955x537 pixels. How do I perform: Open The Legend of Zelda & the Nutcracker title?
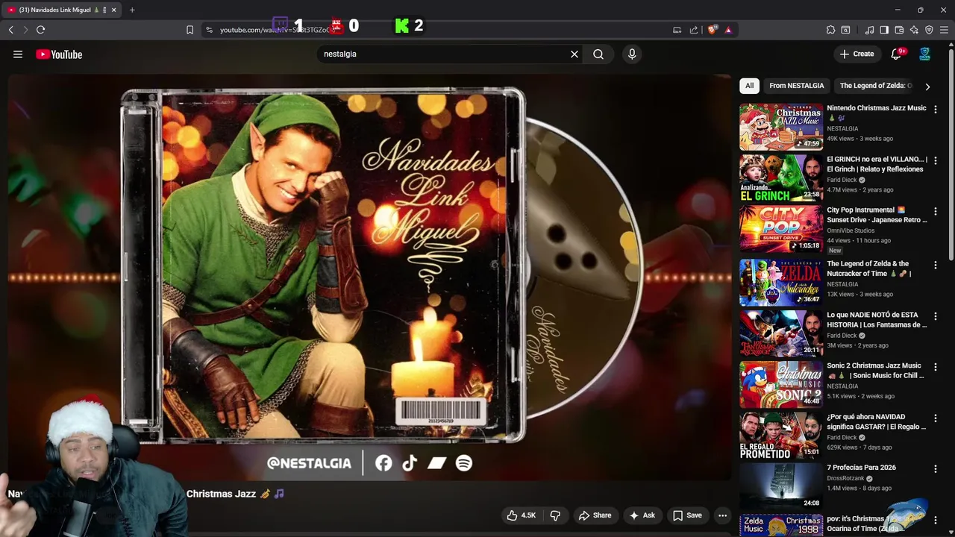pos(869,268)
